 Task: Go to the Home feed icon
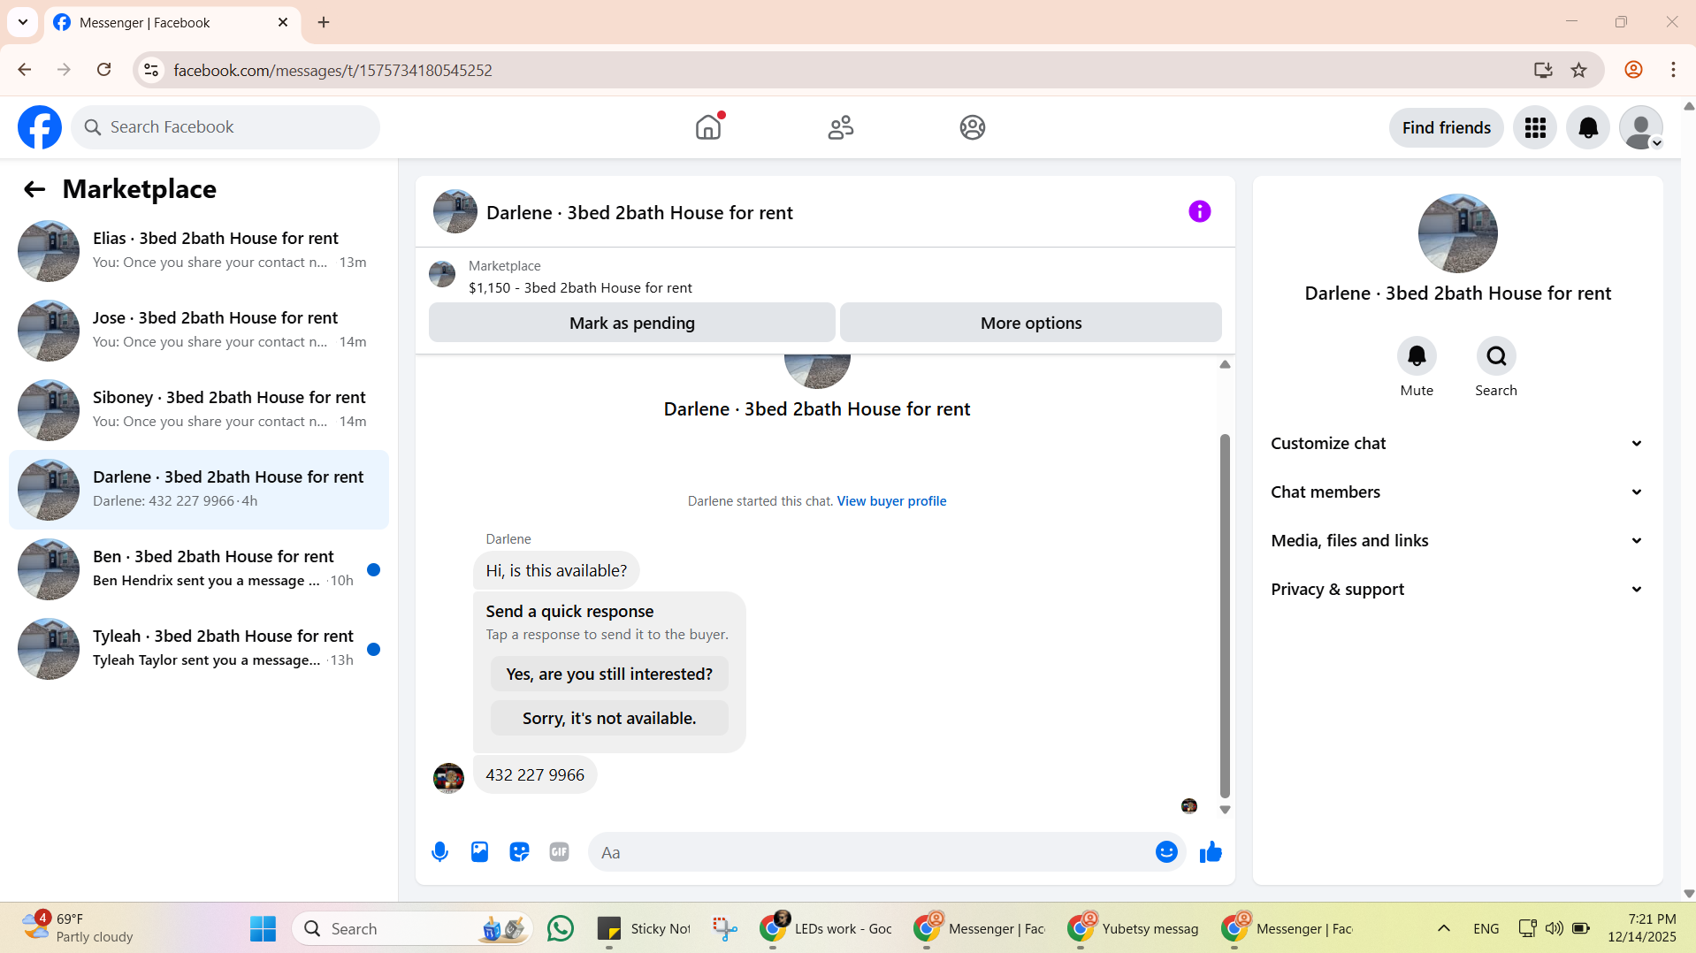point(708,127)
